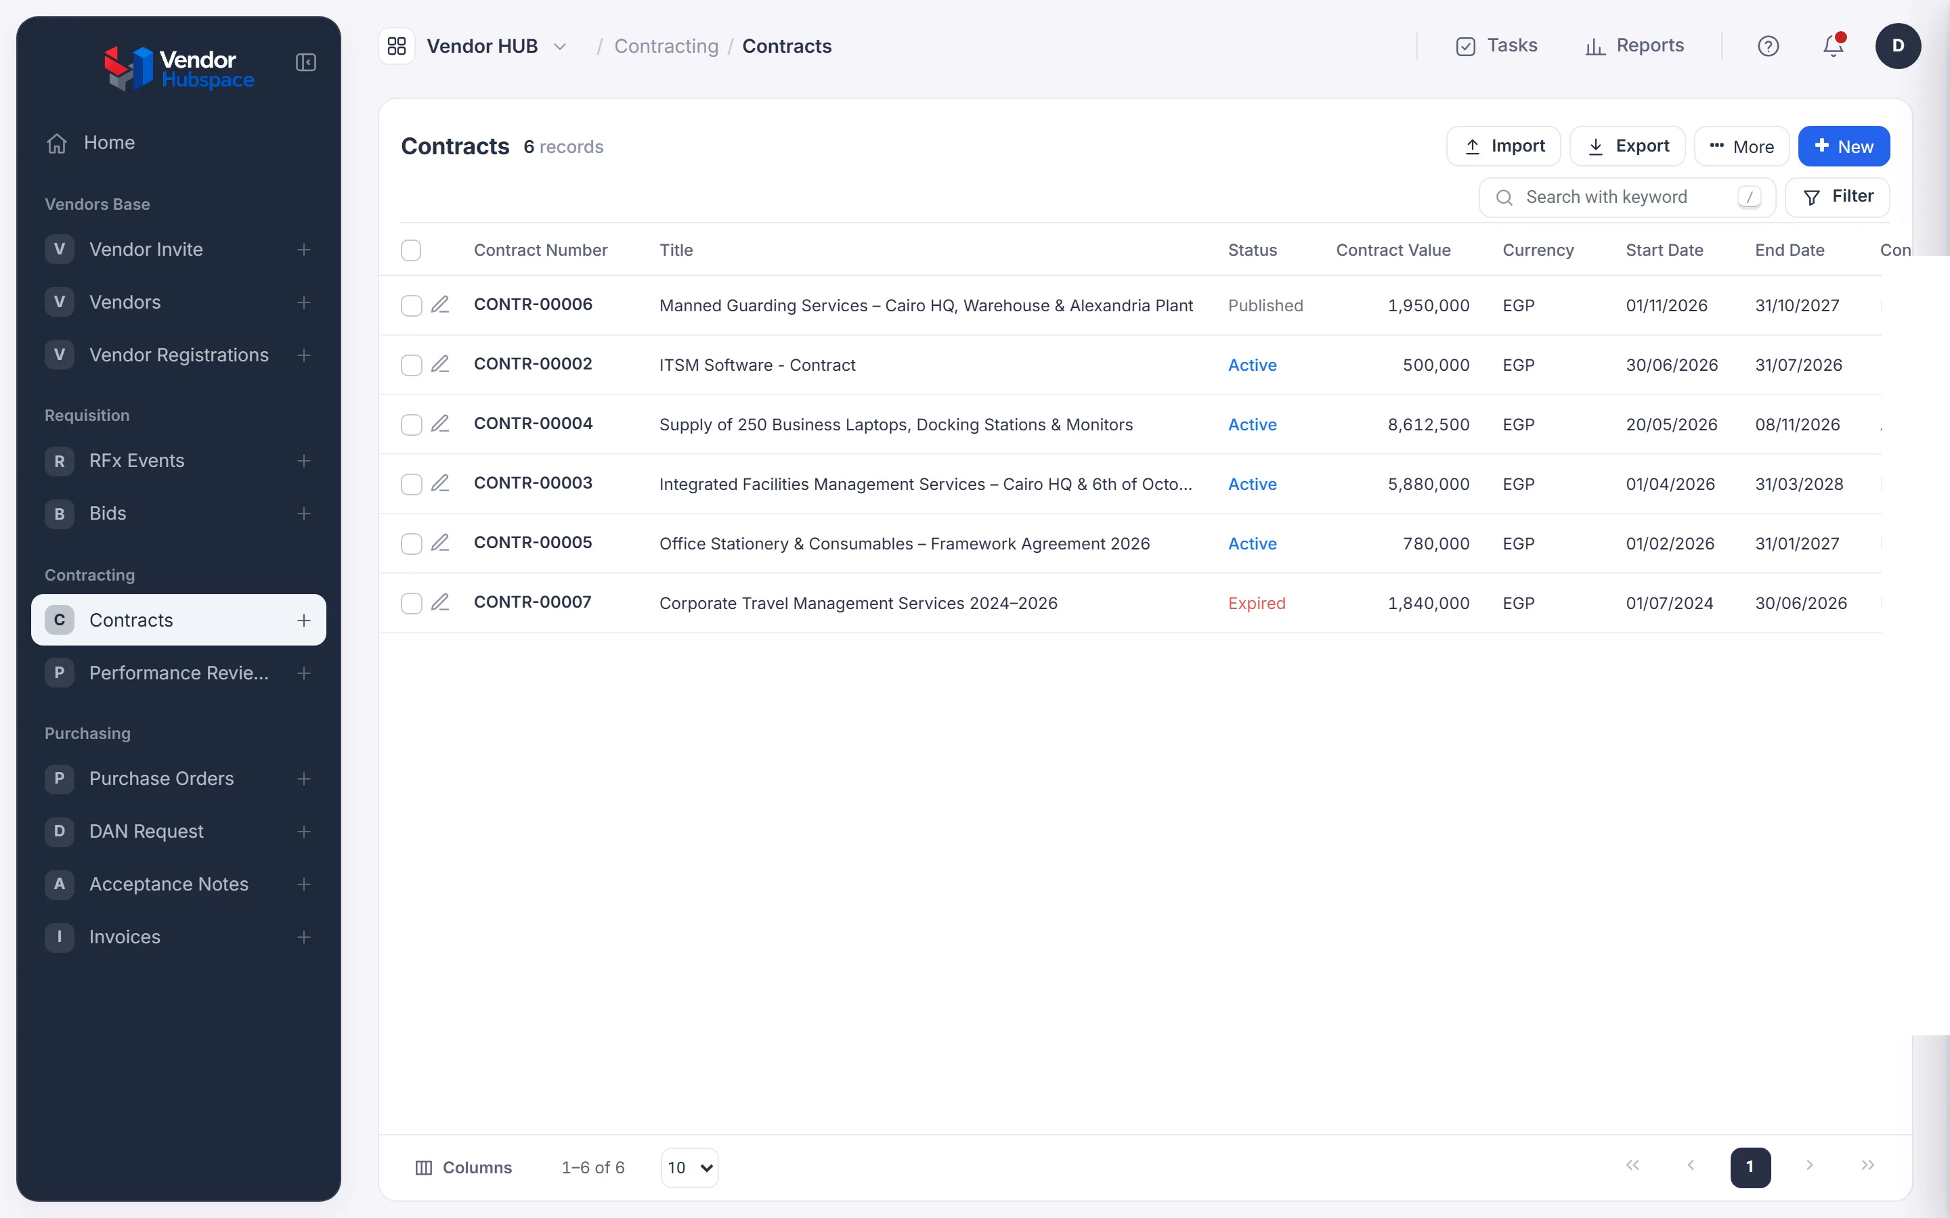Add new Bid via plus icon
The image size is (1950, 1218).
pyautogui.click(x=304, y=513)
